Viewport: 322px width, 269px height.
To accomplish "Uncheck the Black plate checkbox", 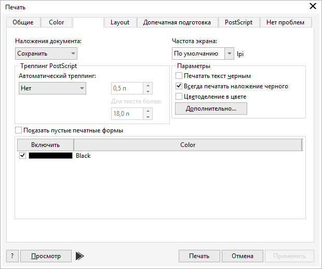I will tap(22, 155).
